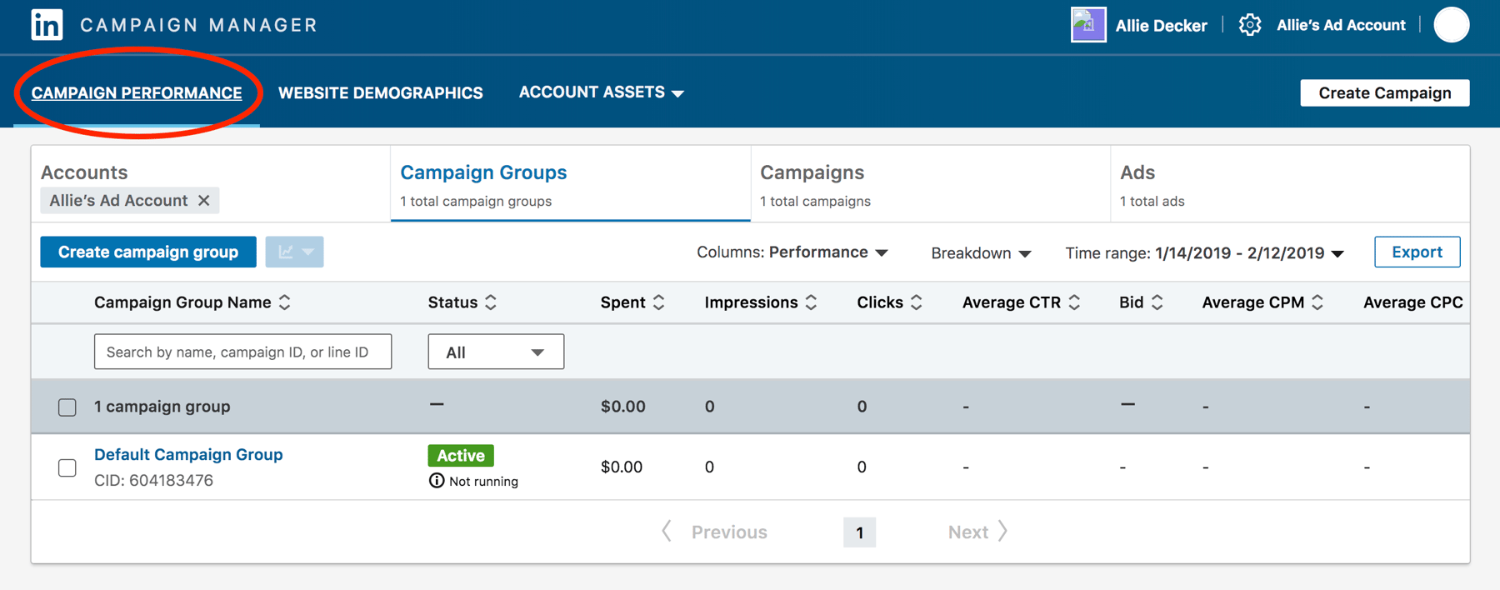
Task: Click Allie's Ad Account in header
Action: pyautogui.click(x=1341, y=25)
